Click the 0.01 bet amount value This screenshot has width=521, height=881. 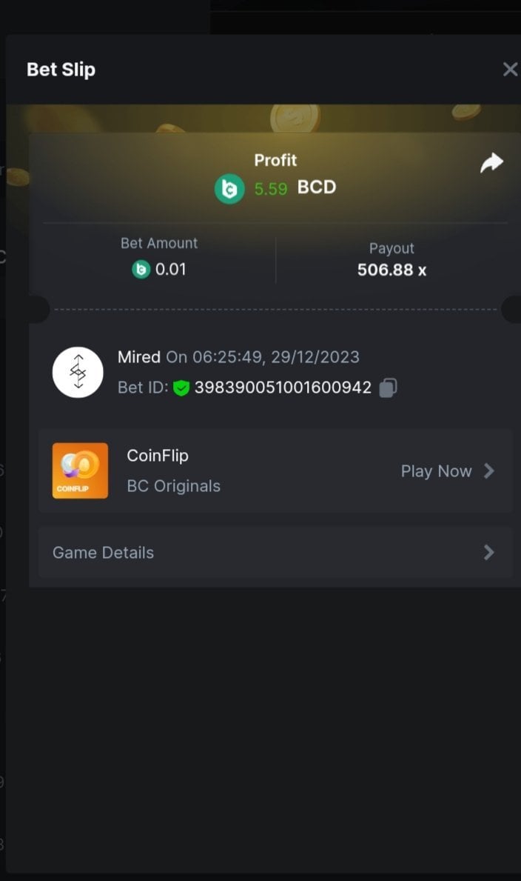[171, 270]
